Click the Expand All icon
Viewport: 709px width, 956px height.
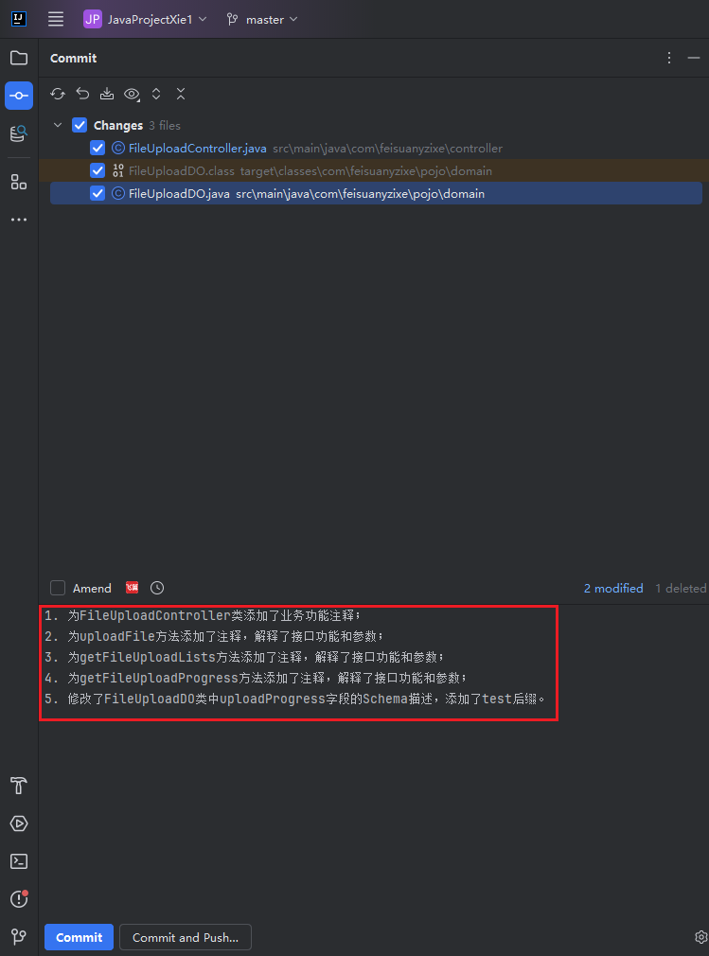click(x=156, y=94)
